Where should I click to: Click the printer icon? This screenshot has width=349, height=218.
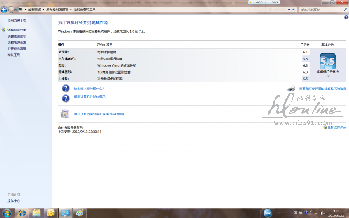click(291, 88)
